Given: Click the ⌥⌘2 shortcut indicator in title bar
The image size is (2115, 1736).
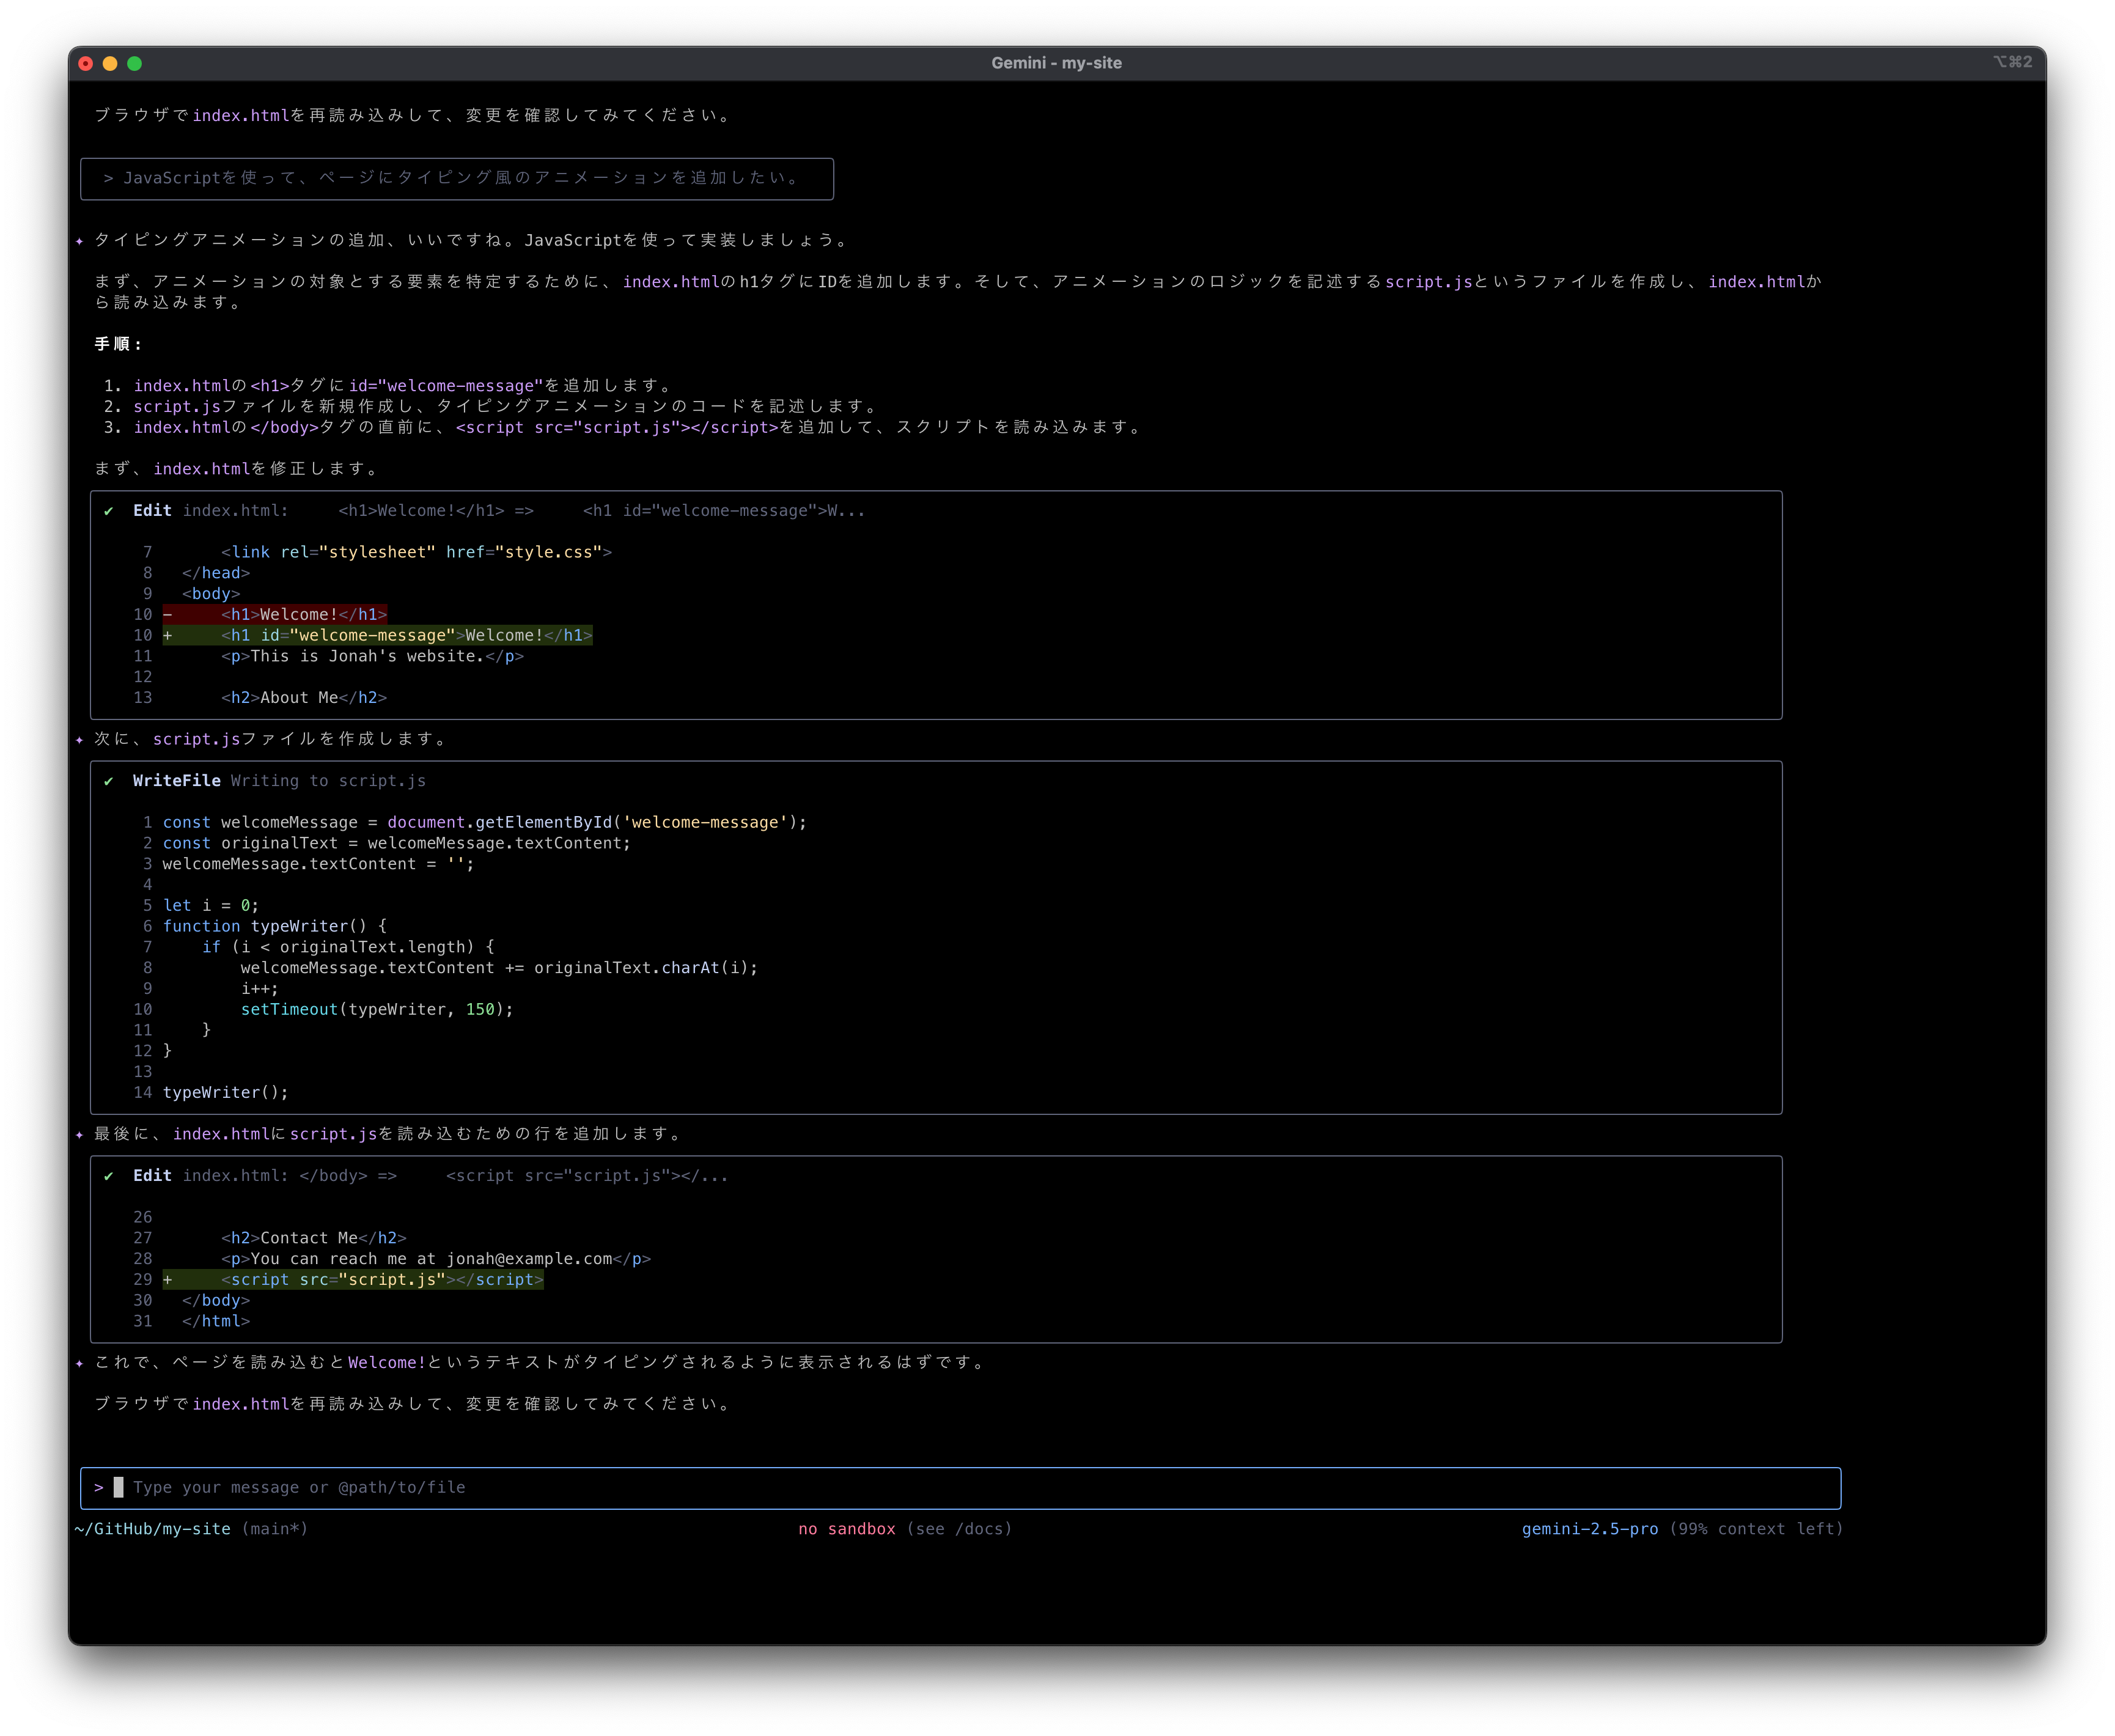Looking at the screenshot, I should (x=2012, y=62).
